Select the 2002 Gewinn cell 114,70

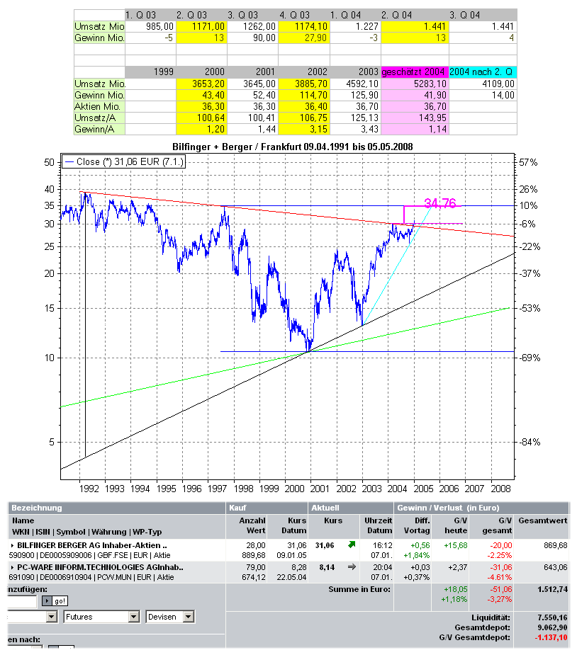click(x=304, y=95)
